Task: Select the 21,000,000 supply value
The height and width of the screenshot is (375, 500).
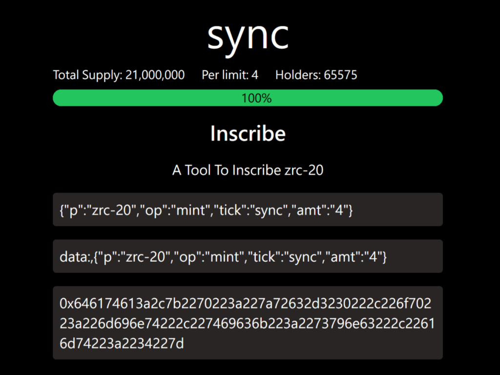Action: click(x=155, y=75)
